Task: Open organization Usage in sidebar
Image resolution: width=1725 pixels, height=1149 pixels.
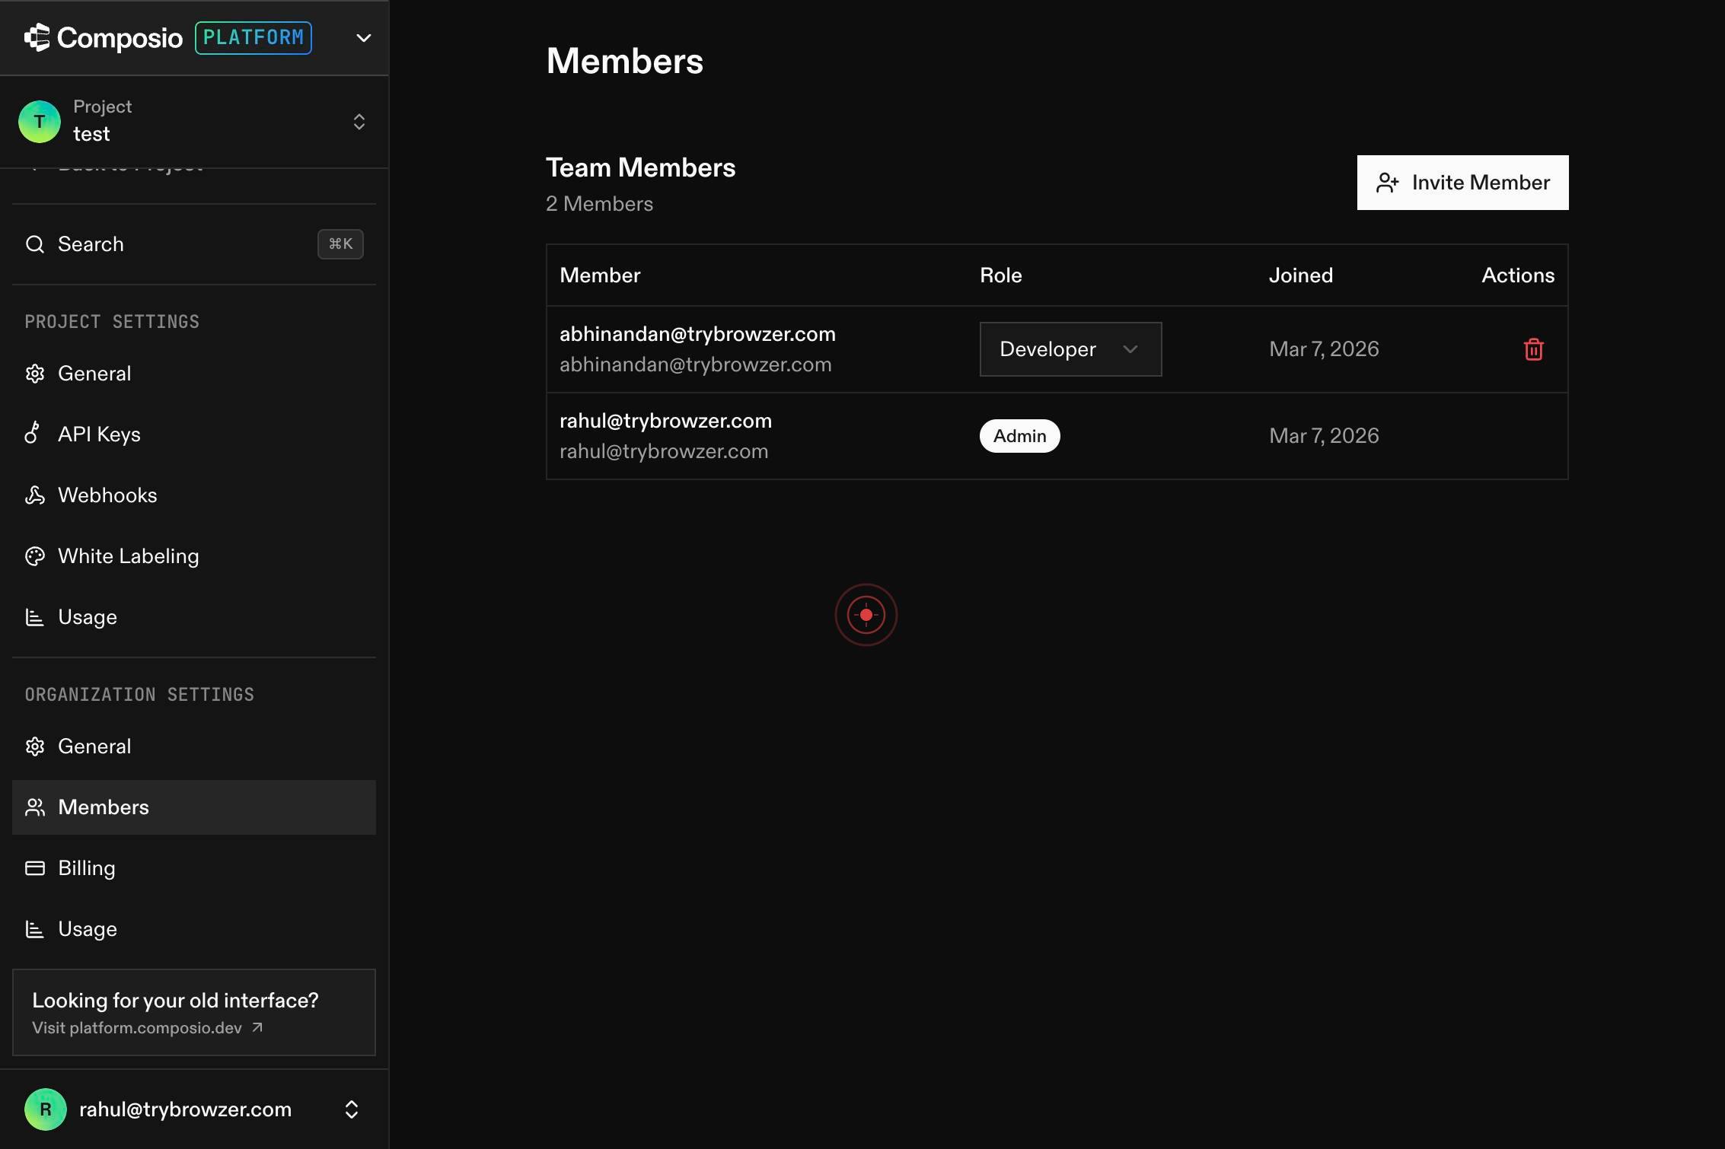Action: pyautogui.click(x=194, y=929)
